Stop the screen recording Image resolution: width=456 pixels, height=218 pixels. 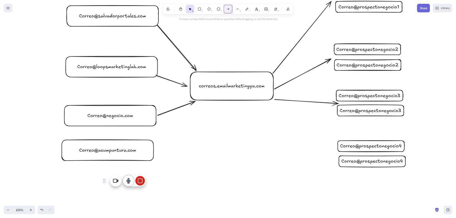point(140,181)
